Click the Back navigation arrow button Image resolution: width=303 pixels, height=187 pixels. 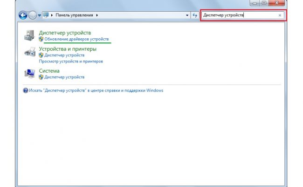click(23, 15)
